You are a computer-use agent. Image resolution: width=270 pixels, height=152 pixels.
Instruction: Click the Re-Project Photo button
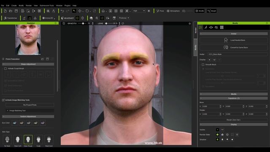click(x=30, y=105)
